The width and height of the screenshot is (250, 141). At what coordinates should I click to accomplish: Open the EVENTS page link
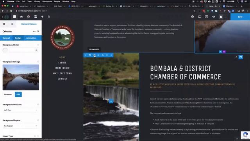(x=62, y=63)
